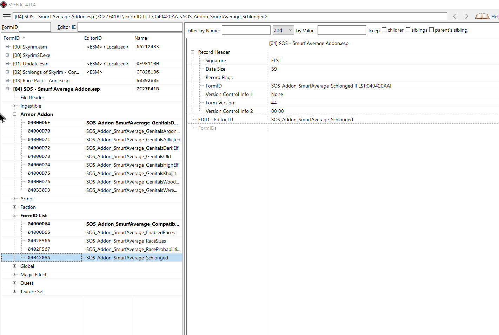The height and width of the screenshot is (335, 499).
Task: Select the GenitalsOld record
Action: pyautogui.click(x=92, y=156)
